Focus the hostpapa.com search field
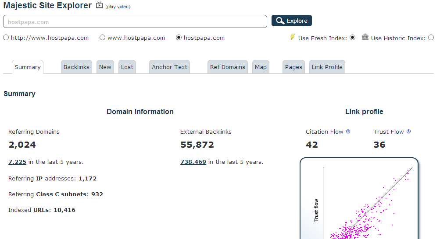 pyautogui.click(x=135, y=21)
